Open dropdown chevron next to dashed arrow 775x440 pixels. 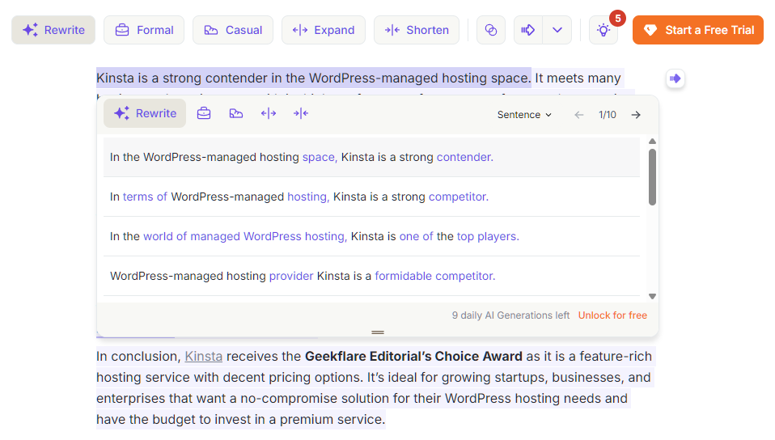(557, 30)
